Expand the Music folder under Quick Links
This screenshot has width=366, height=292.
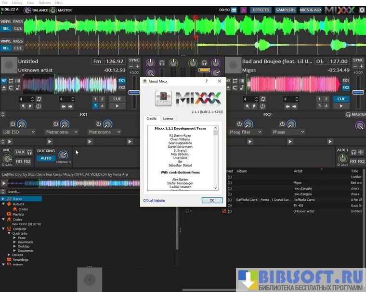coord(15,238)
